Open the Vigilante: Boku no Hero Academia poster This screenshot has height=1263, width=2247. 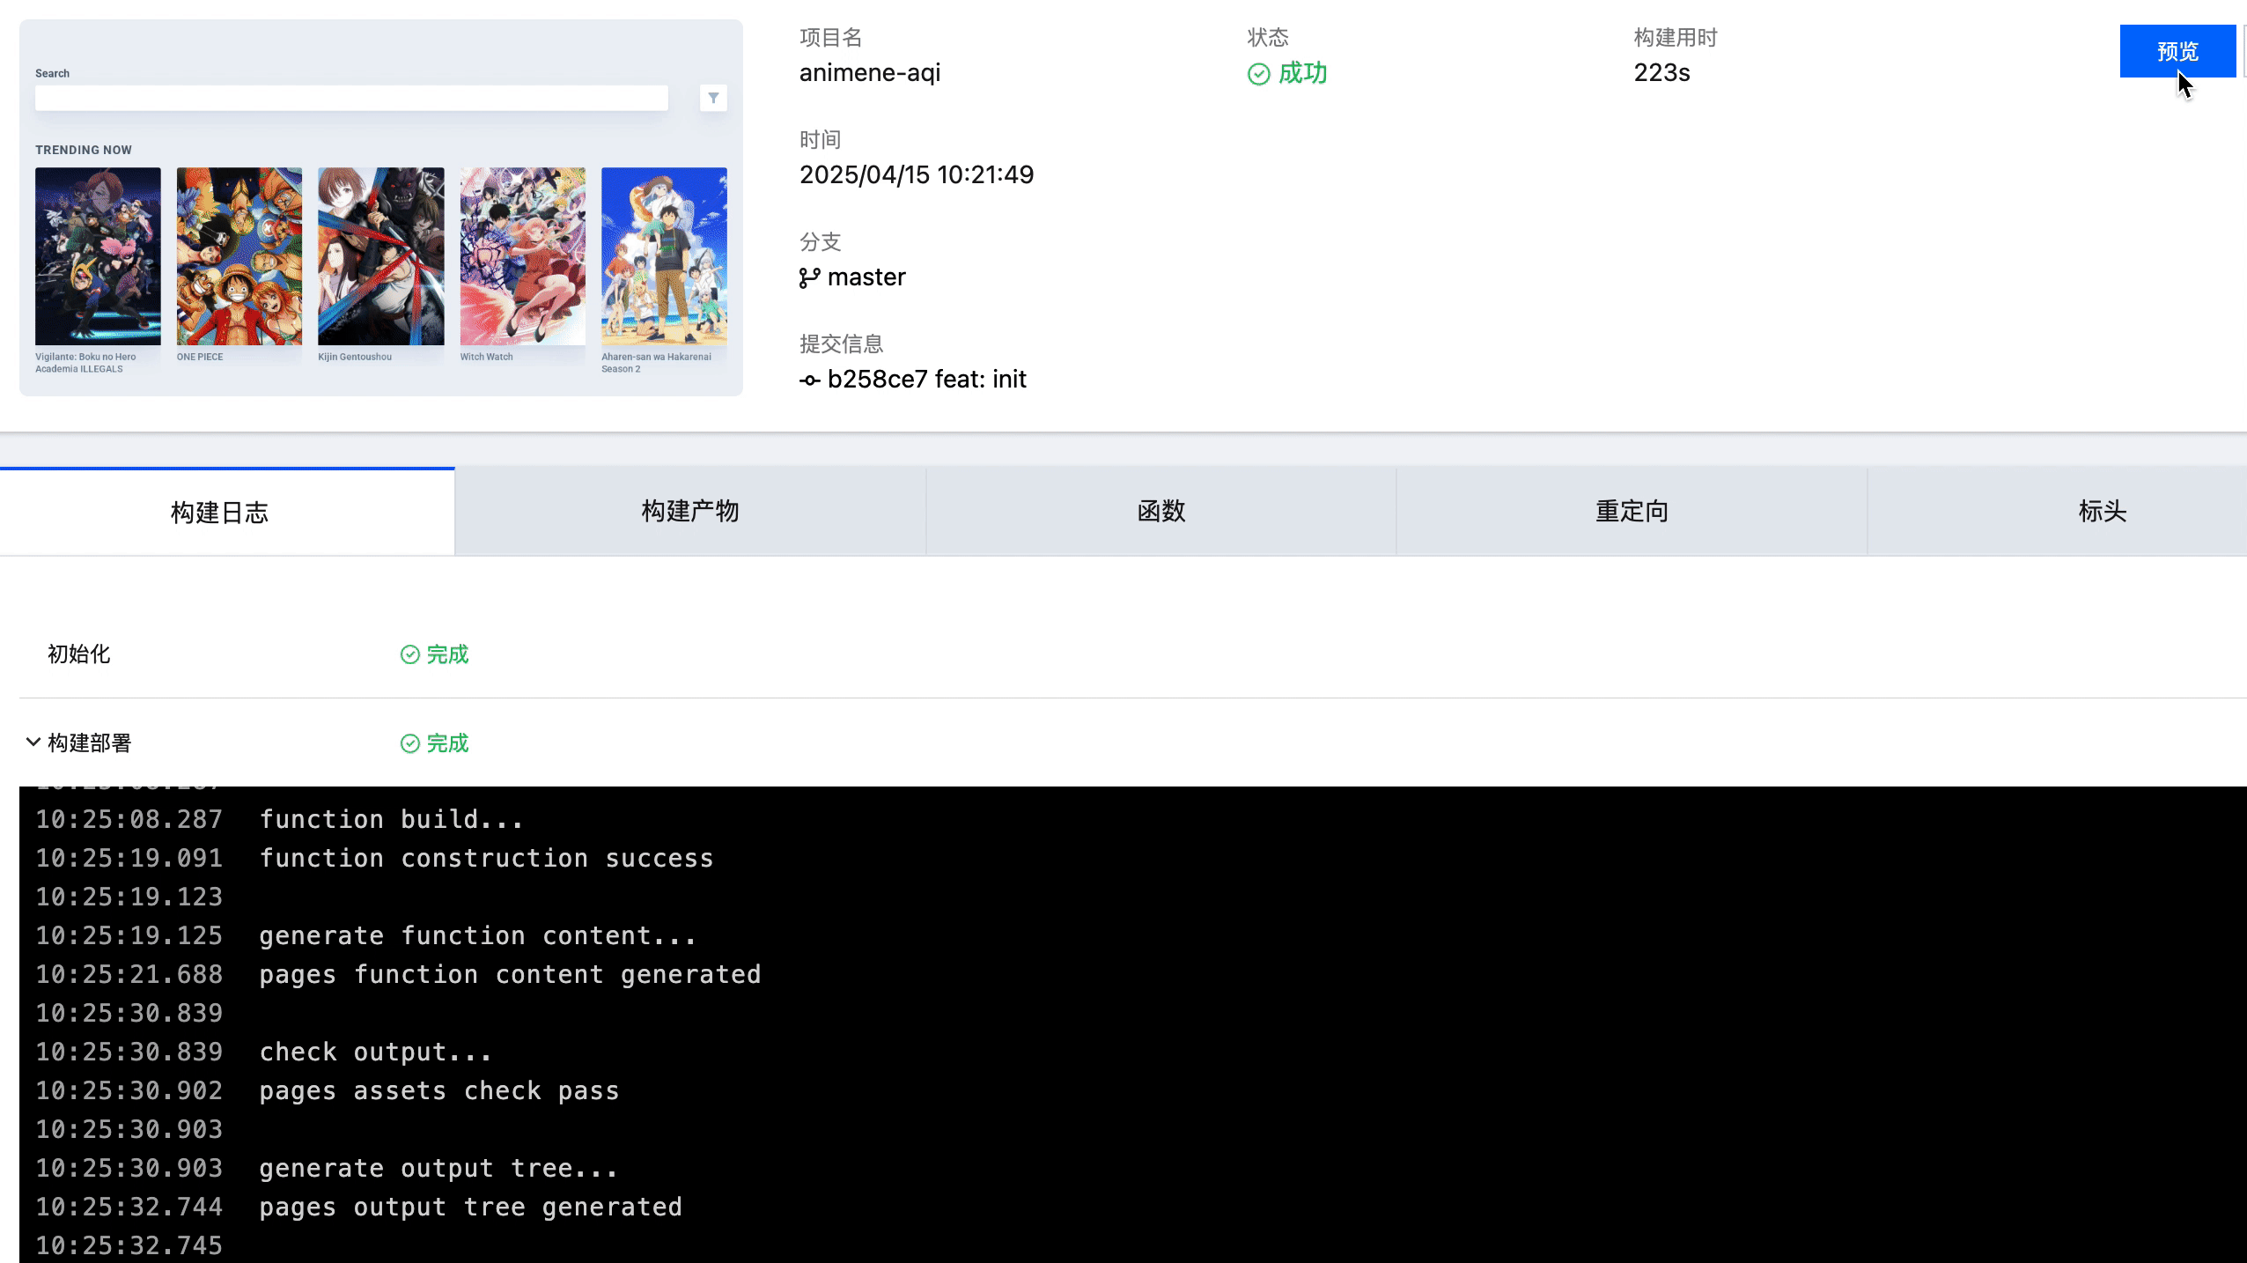click(98, 256)
